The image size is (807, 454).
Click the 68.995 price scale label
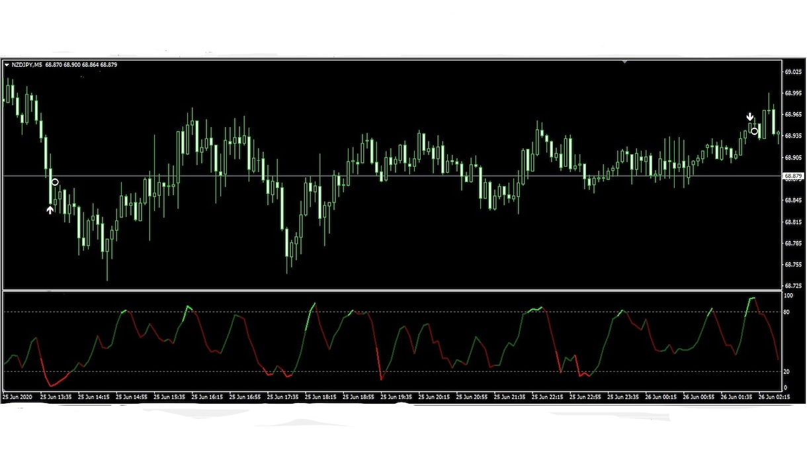point(792,93)
